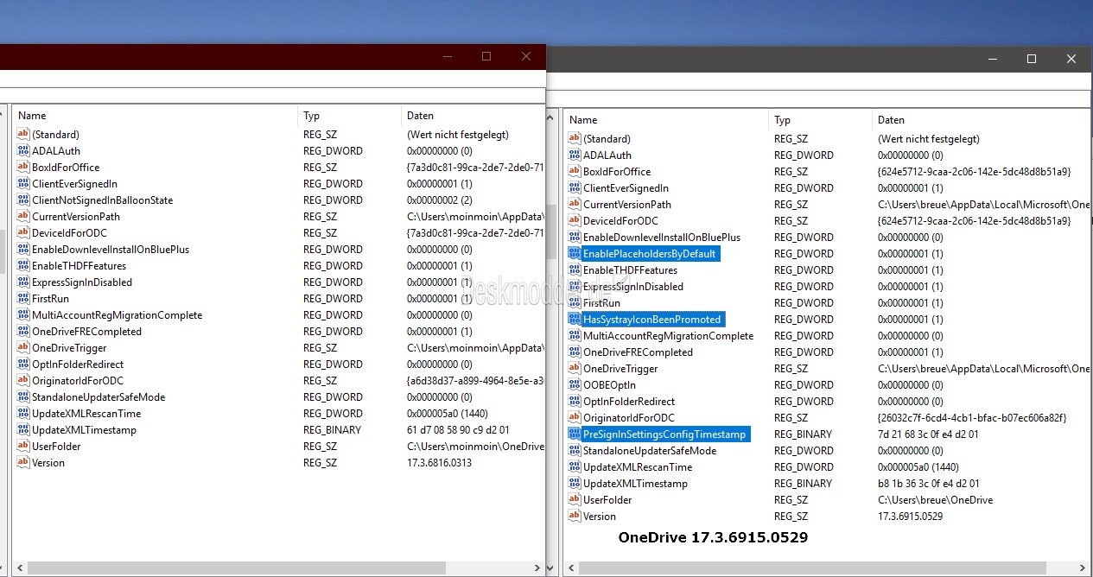Select the DeviceIdForODC string icon in the right window
The image size is (1093, 577).
(x=575, y=220)
